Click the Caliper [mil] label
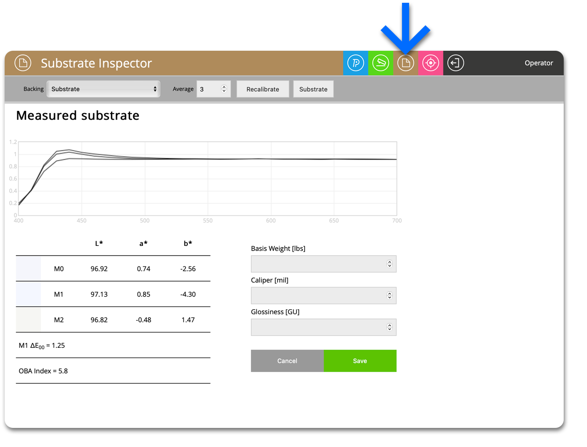 [x=270, y=280]
